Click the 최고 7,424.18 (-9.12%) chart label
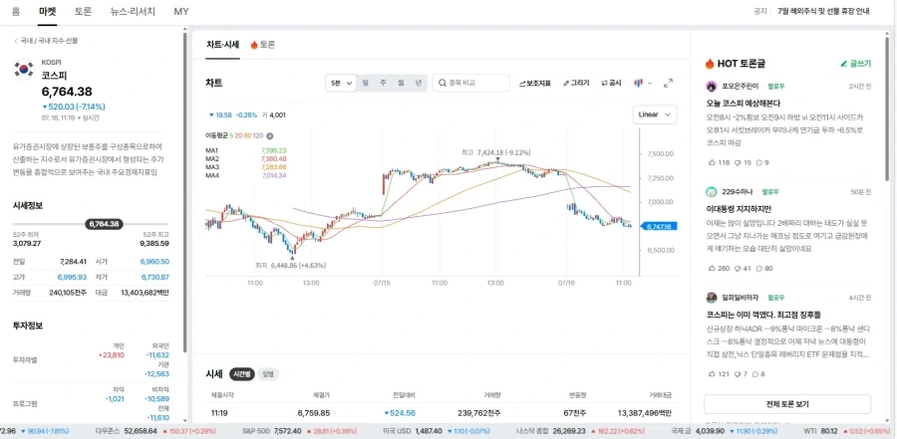The image size is (897, 439). coord(496,152)
